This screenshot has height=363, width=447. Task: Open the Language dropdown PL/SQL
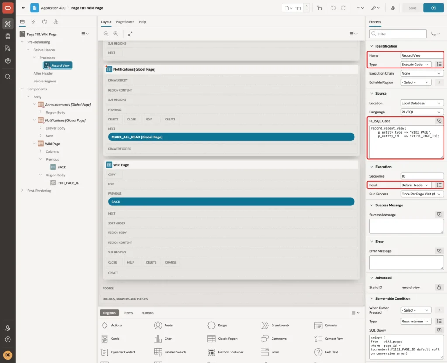[x=422, y=112]
